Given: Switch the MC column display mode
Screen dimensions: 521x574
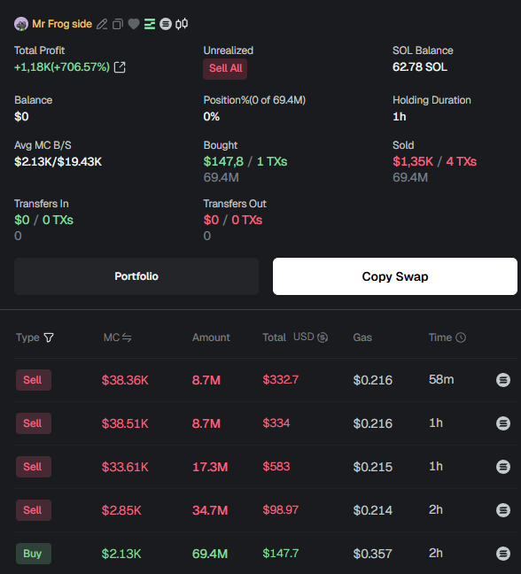Looking at the screenshot, I should [x=127, y=337].
